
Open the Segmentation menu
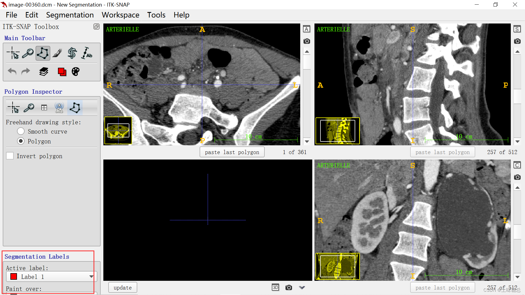(x=70, y=15)
